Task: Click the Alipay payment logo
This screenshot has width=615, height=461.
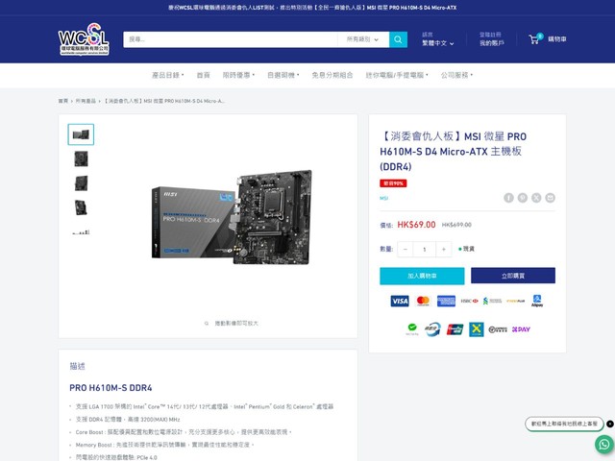Action: coord(537,301)
